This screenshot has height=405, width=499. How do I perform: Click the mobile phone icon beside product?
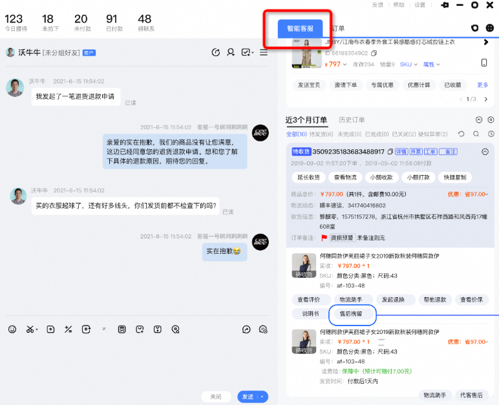[x=484, y=63]
